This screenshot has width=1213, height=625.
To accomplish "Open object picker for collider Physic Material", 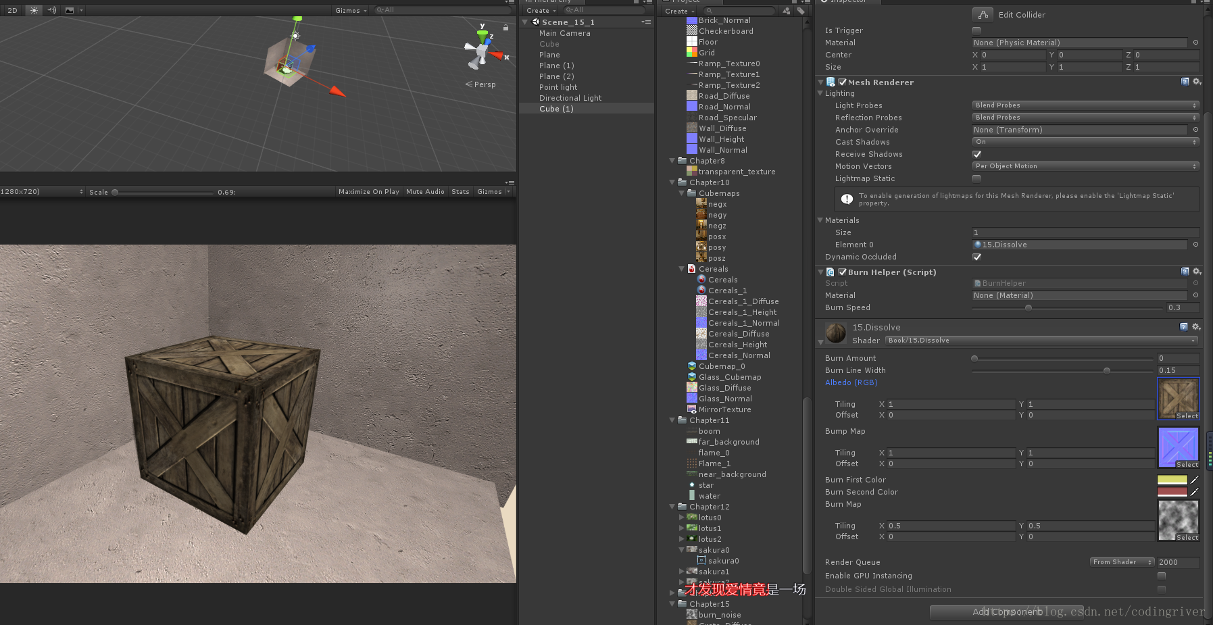I will pos(1195,43).
